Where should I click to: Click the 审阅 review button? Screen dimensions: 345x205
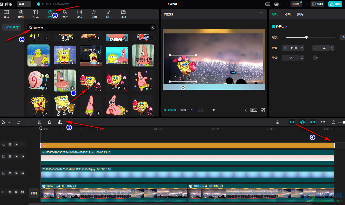(318, 4)
